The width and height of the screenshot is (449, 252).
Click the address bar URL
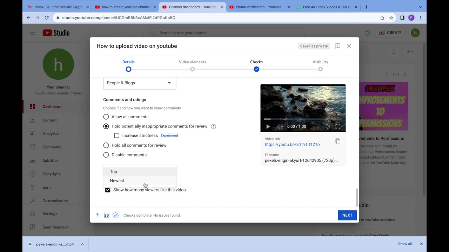tap(119, 17)
